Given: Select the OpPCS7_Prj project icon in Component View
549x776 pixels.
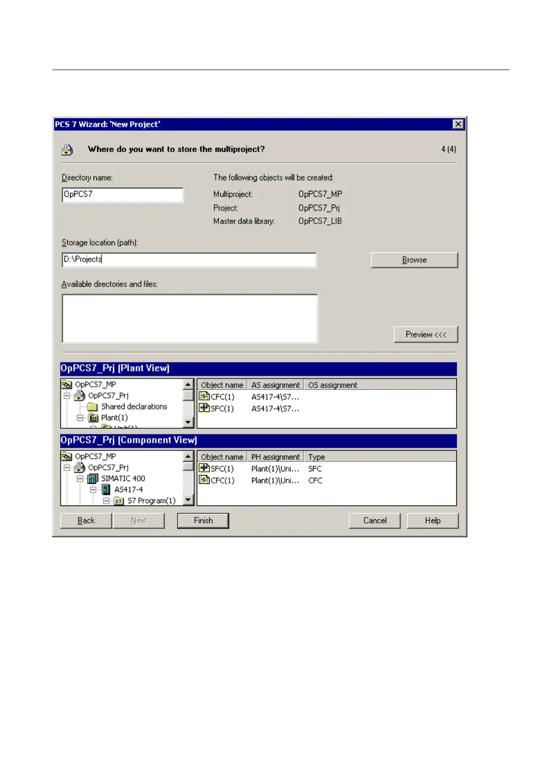Looking at the screenshot, I should pyautogui.click(x=80, y=467).
